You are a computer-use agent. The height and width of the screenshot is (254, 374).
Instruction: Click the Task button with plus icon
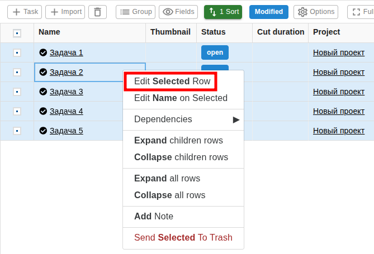(x=25, y=12)
